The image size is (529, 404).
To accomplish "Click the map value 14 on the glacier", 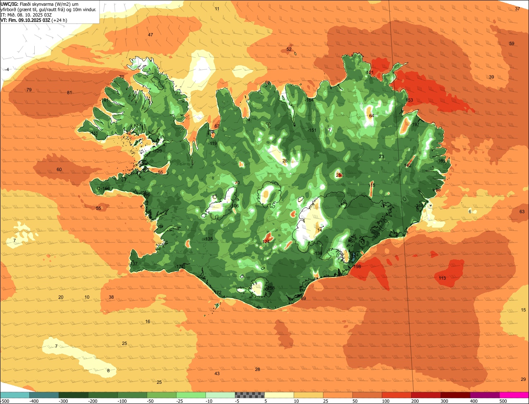I will (319, 230).
